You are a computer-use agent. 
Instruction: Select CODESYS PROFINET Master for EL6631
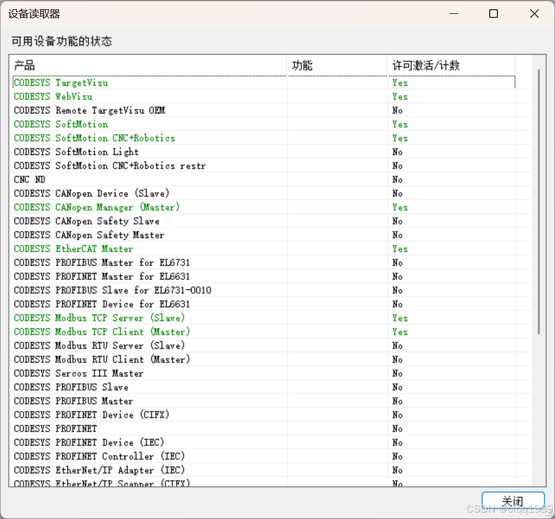tap(264, 276)
